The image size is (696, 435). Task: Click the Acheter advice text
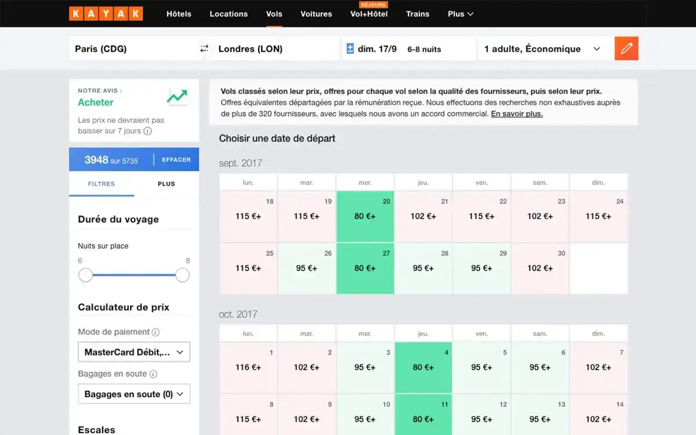[x=96, y=102]
